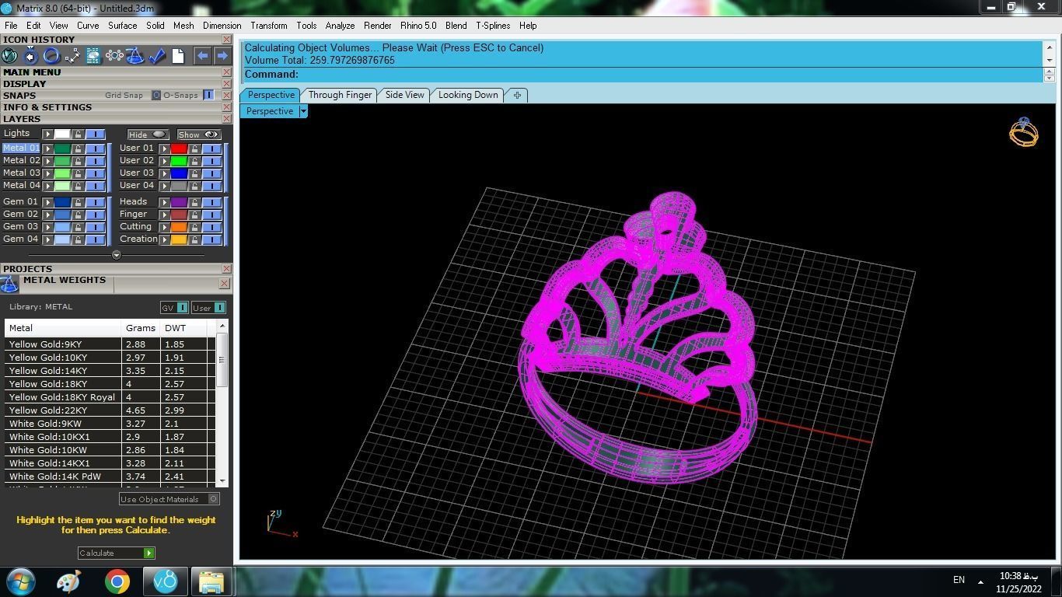The image size is (1062, 597).
Task: Expand the Info & Settings panel
Action: 47,107
